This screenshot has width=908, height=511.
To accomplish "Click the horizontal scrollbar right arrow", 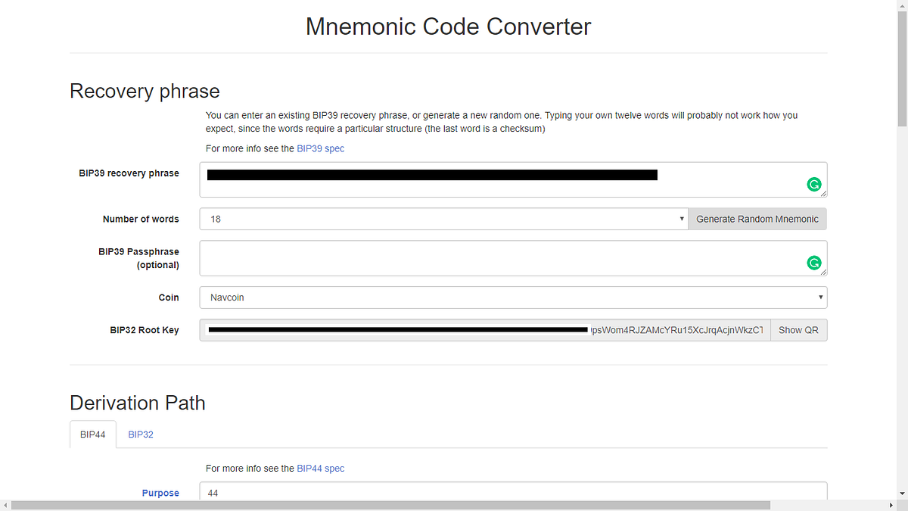I will pos(890,506).
